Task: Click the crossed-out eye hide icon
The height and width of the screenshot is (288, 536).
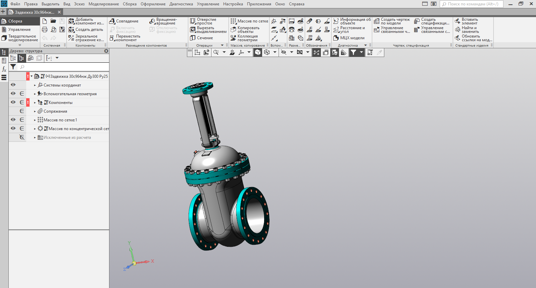Action: click(x=284, y=52)
